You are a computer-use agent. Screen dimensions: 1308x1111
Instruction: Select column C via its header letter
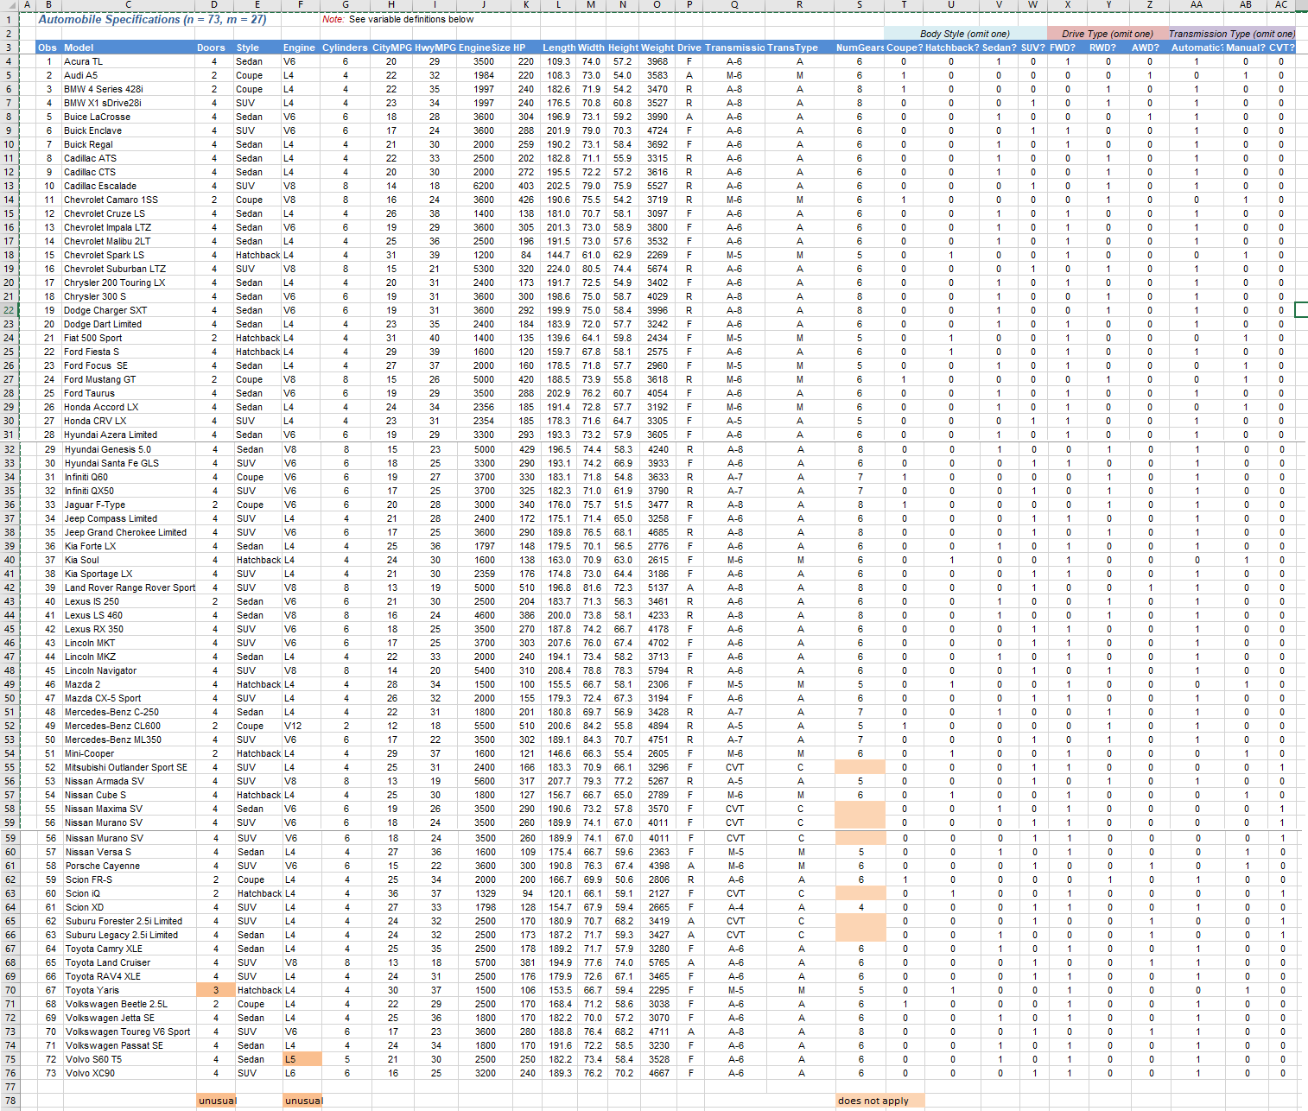point(129,5)
